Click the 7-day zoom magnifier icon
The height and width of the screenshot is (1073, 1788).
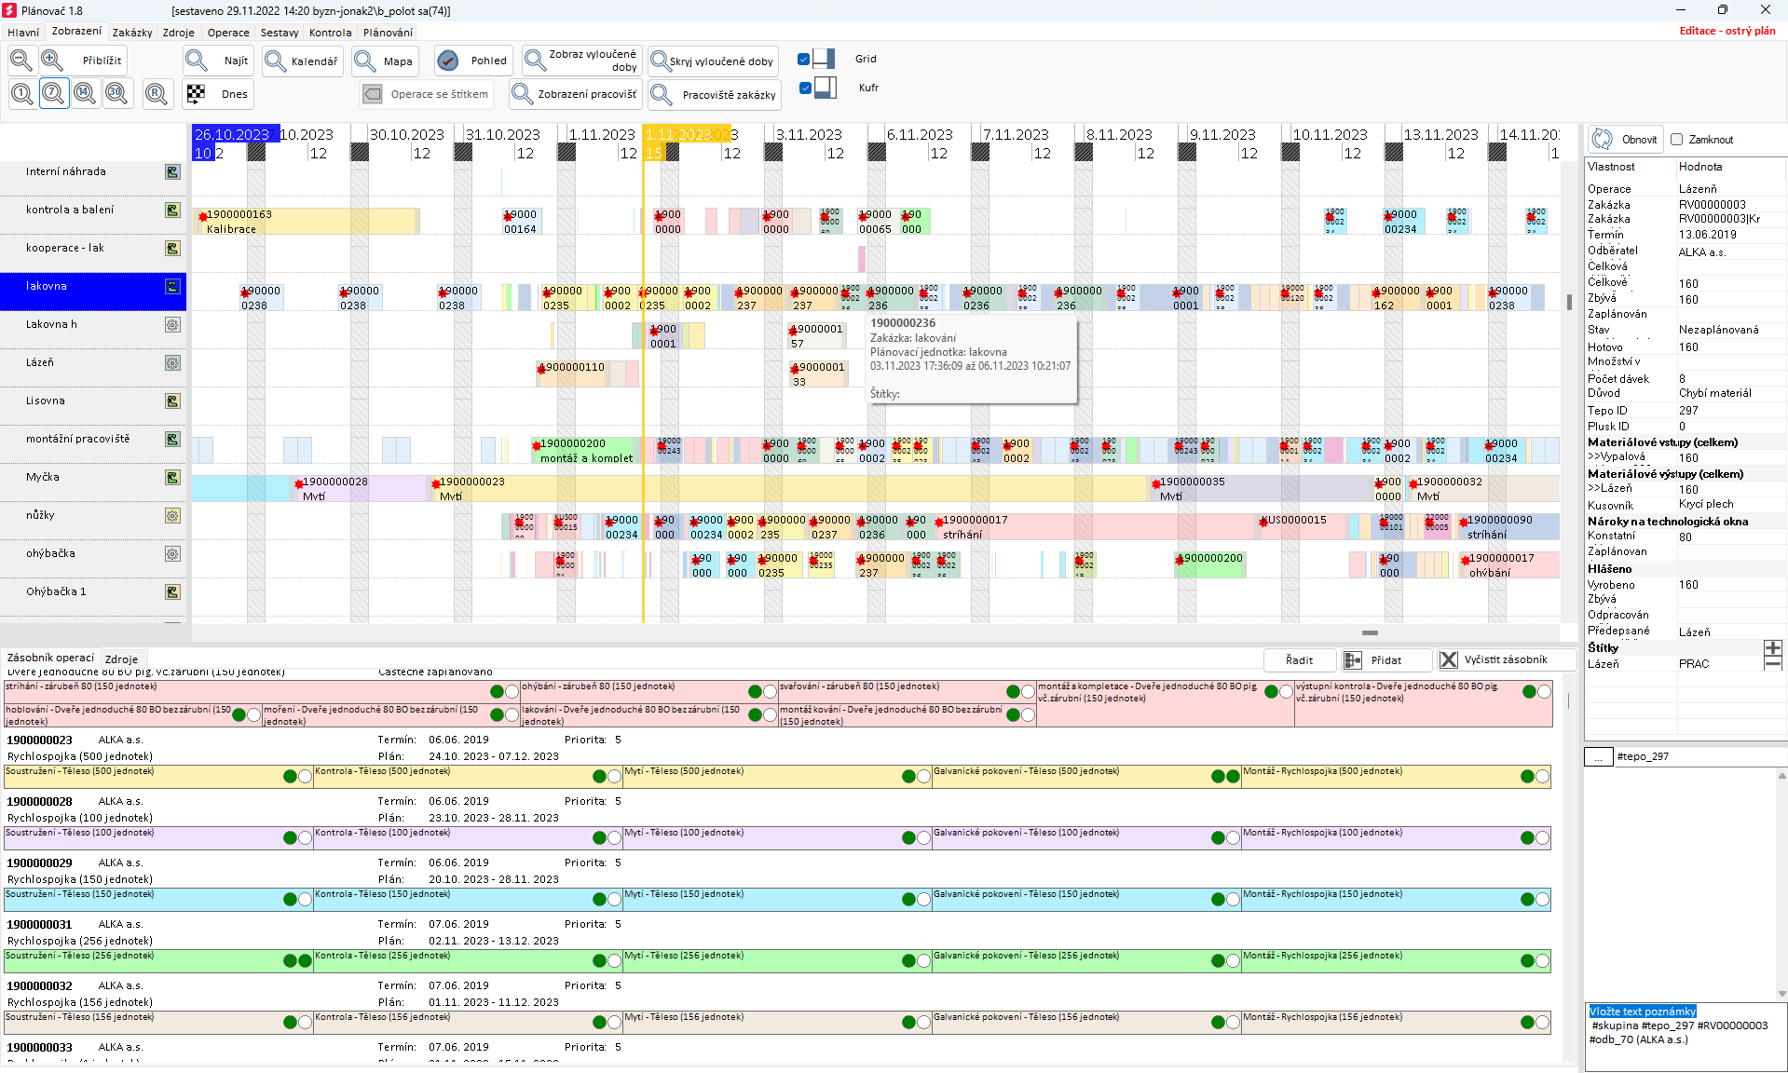[54, 93]
